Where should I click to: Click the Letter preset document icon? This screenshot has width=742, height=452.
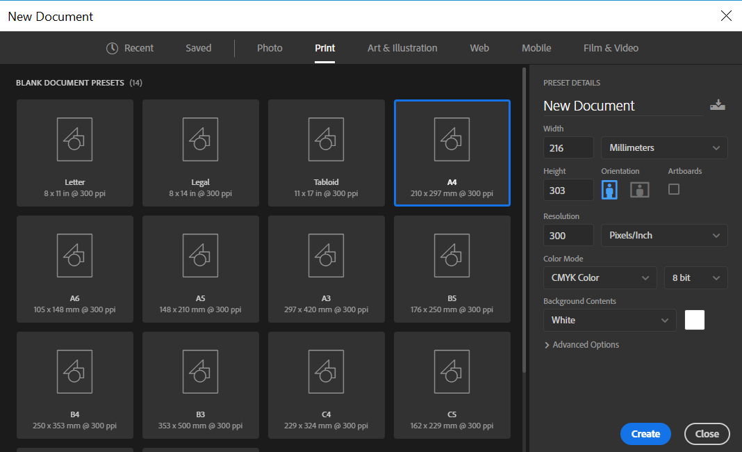click(75, 139)
